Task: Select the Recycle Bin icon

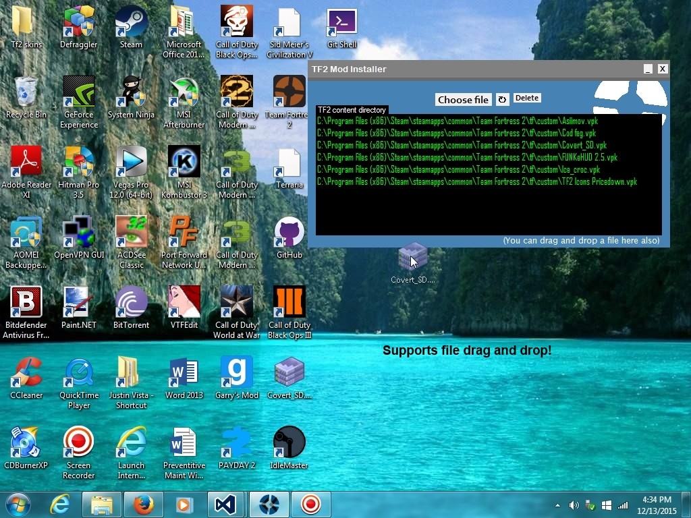Action: pyautogui.click(x=26, y=98)
